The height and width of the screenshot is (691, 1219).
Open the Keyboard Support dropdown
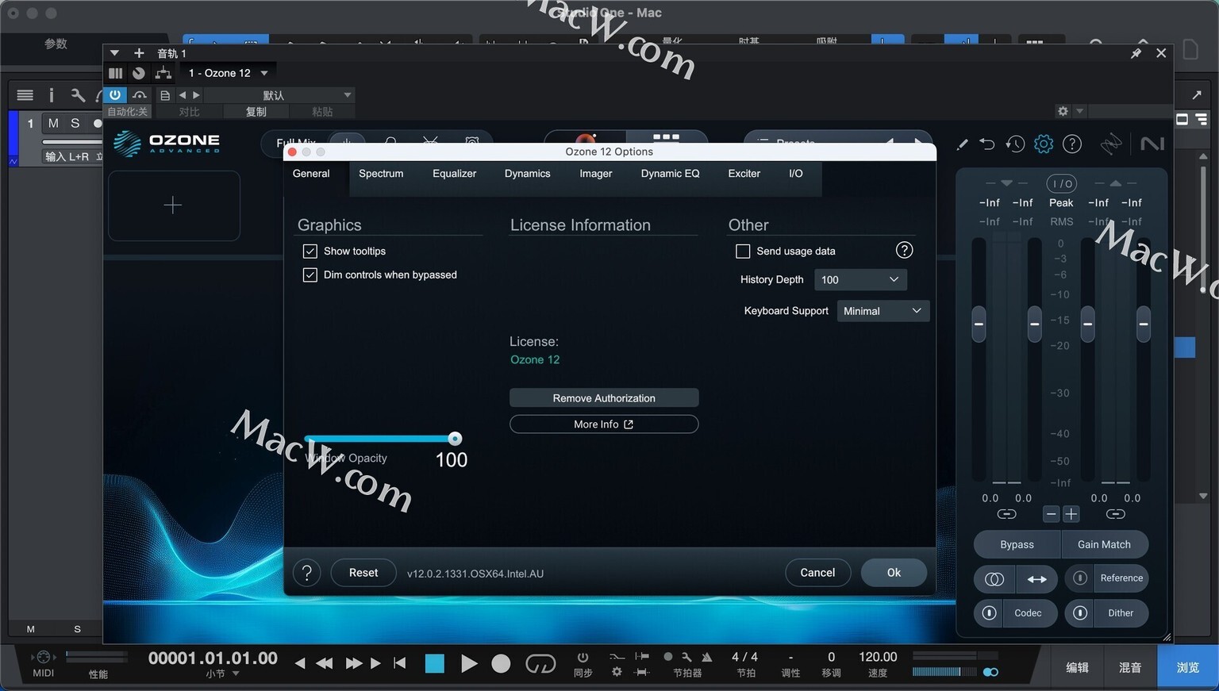(883, 311)
